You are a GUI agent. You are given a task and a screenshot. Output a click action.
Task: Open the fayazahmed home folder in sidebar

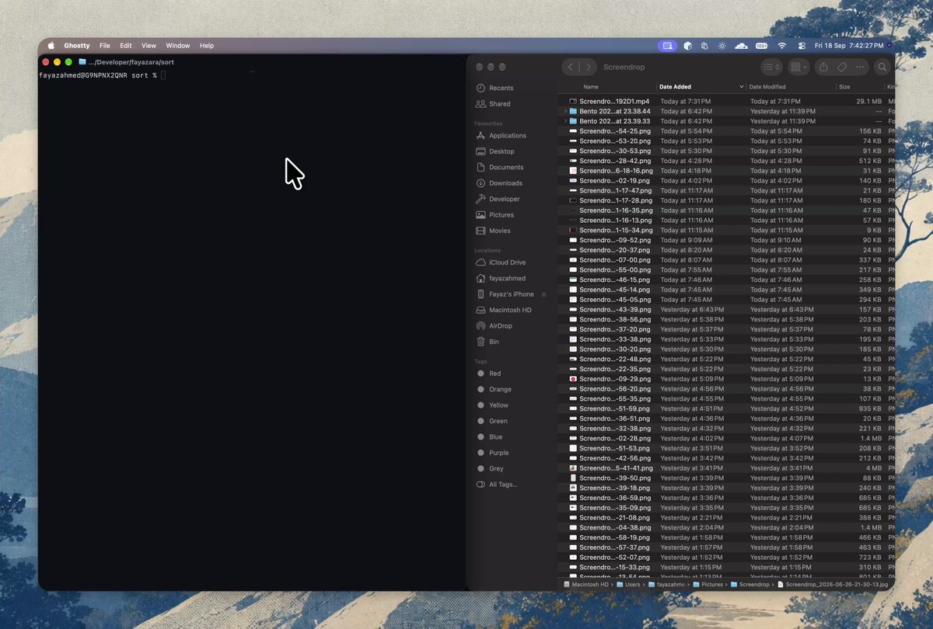point(500,278)
